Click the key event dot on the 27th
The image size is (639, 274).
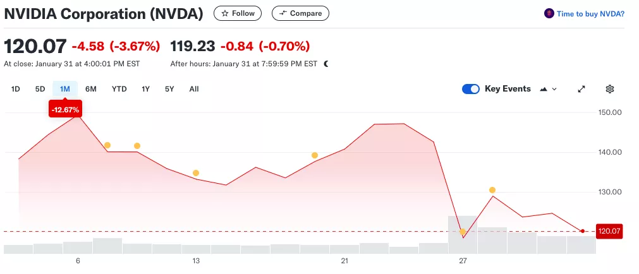[x=463, y=232]
